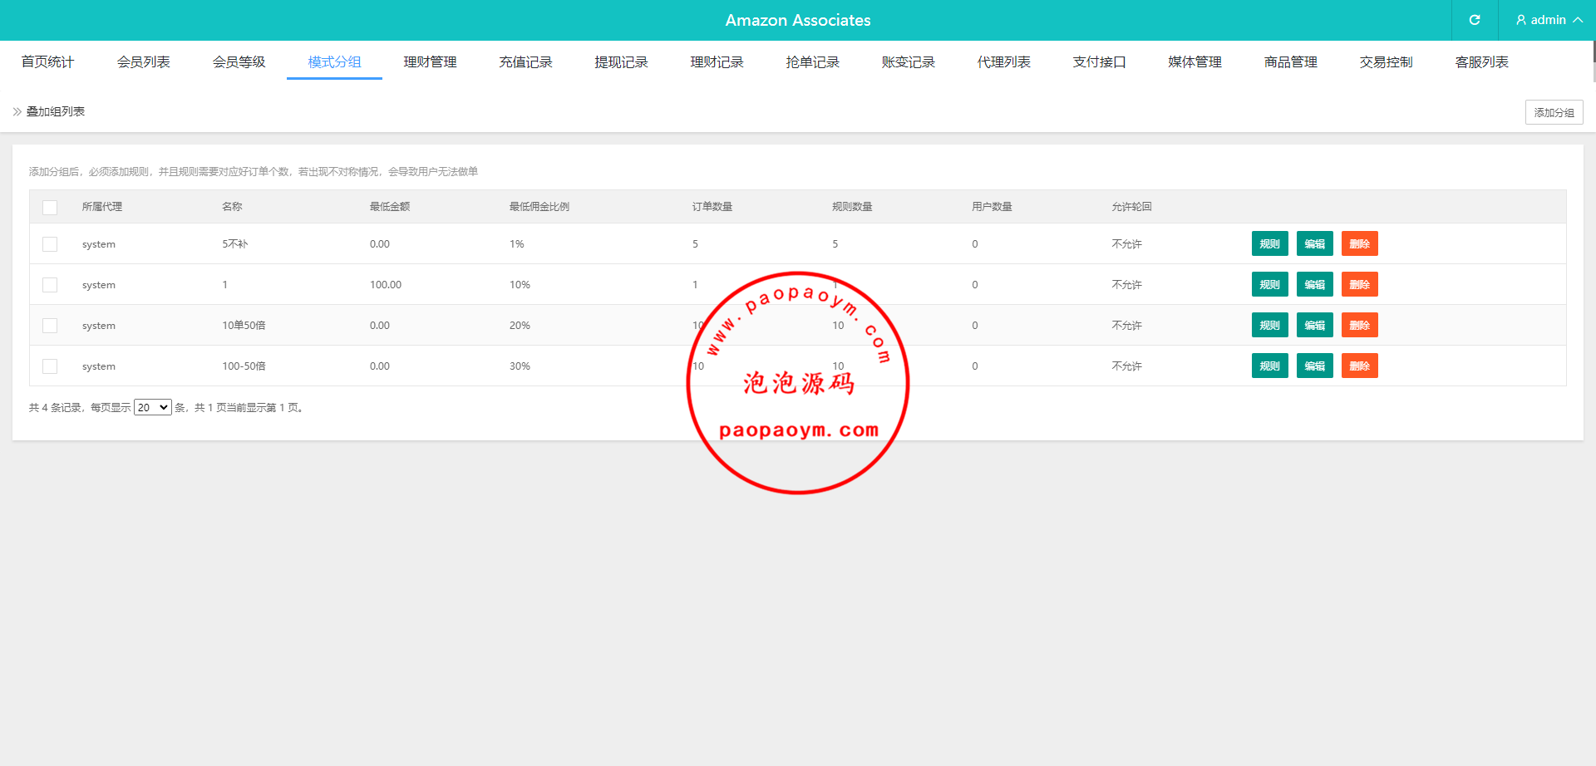
Task: Select checkbox for 10单50倍 row
Action: (50, 326)
